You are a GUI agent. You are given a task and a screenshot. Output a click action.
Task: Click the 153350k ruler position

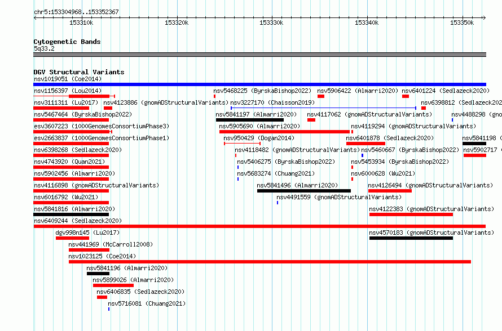click(462, 23)
